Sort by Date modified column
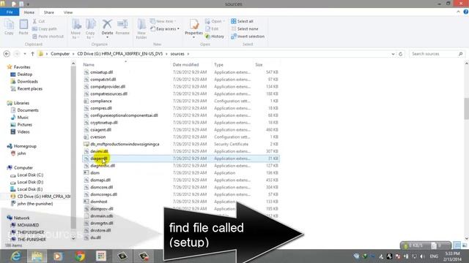 tap(185, 65)
